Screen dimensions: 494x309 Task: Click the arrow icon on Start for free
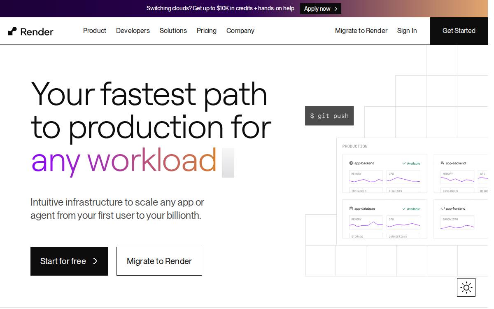coord(95,261)
